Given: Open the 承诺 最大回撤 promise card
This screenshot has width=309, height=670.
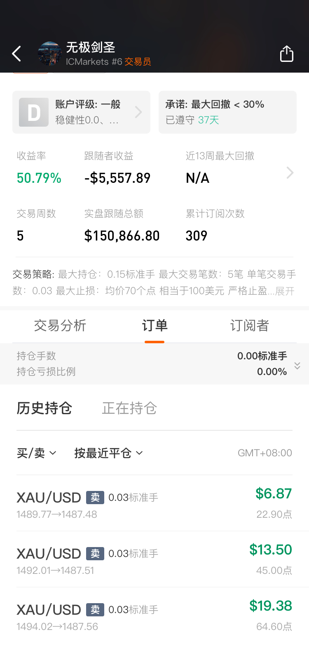Looking at the screenshot, I should pos(227,112).
